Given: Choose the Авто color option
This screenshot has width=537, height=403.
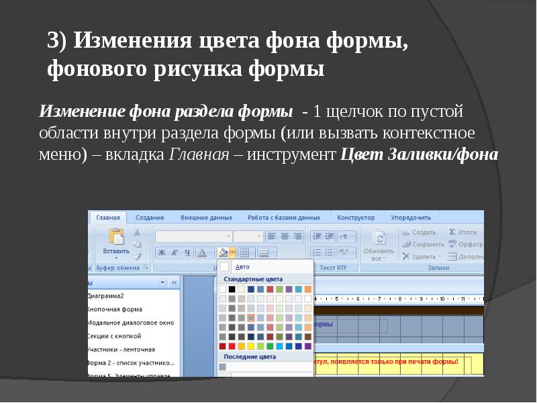Looking at the screenshot, I should [x=242, y=267].
